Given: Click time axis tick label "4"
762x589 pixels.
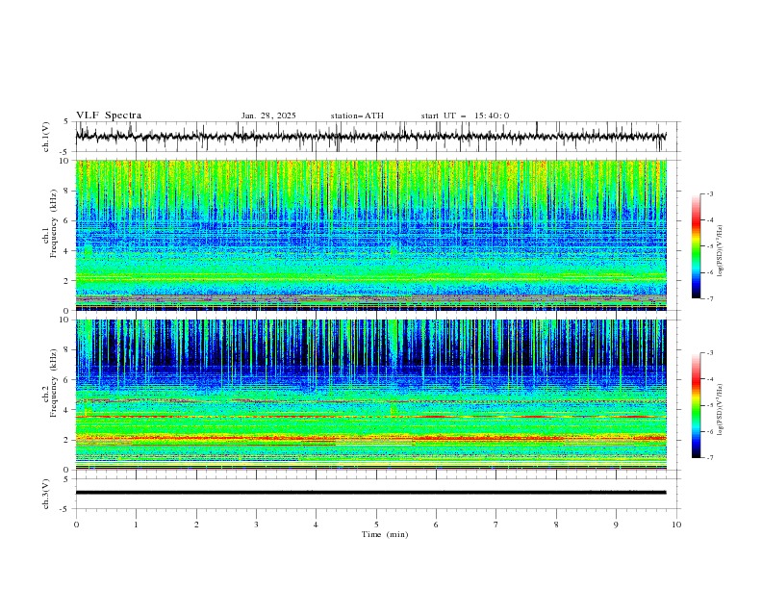Looking at the screenshot, I should tap(316, 525).
